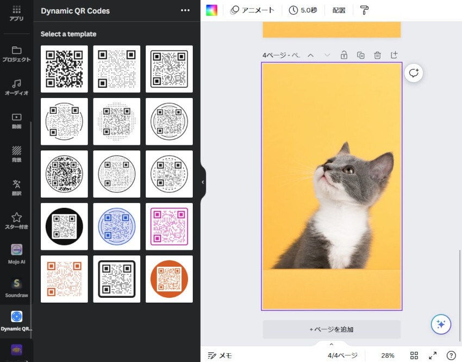462x362 pixels.
Task: Select the black circle QR code template
Action: point(64,226)
